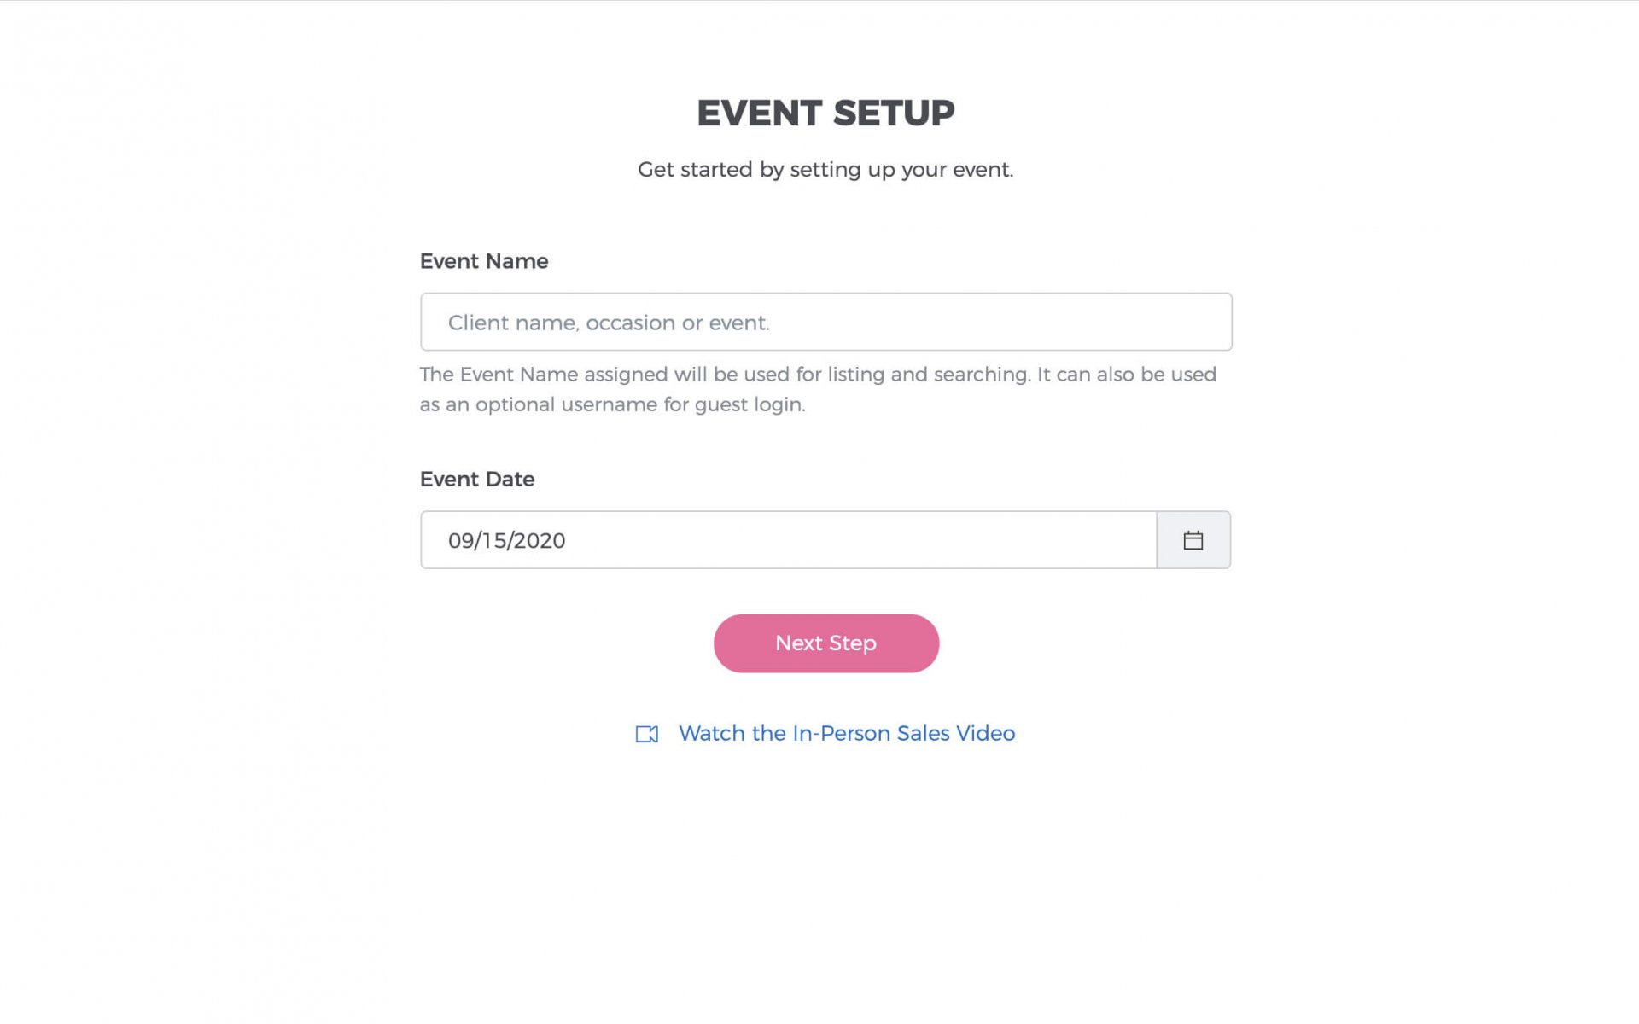
Task: Click the Event Date label
Action: (477, 479)
